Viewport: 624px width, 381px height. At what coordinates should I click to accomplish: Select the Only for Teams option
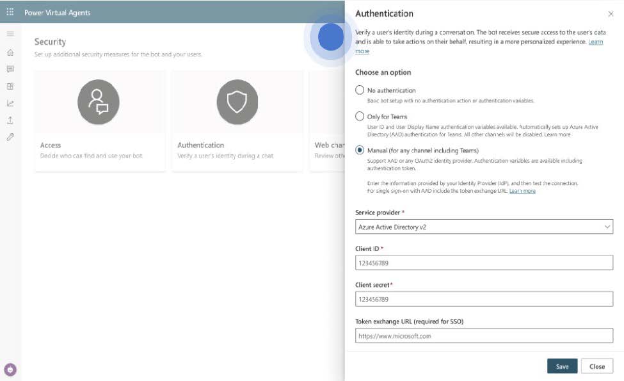click(360, 117)
